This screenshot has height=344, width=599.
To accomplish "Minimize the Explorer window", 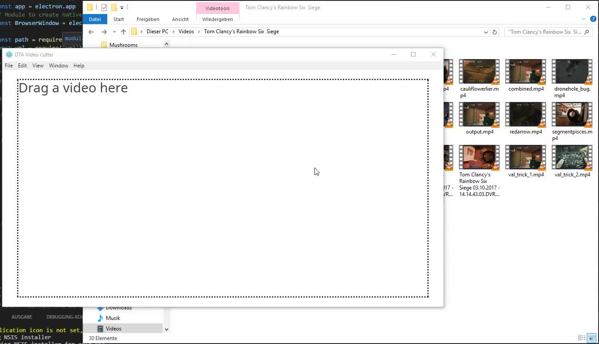I will (548, 7).
